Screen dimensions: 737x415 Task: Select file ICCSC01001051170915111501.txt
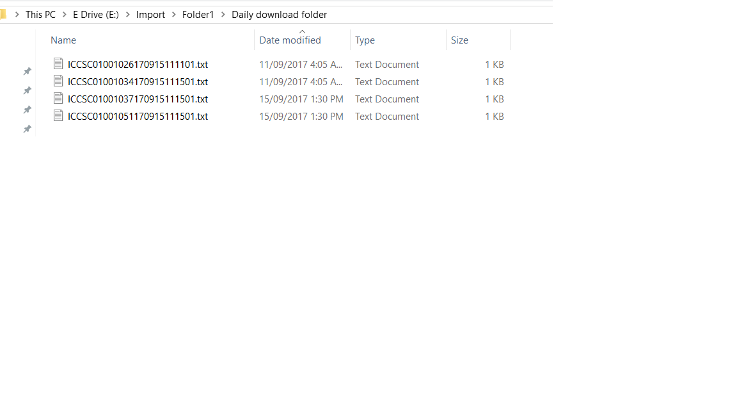138,116
